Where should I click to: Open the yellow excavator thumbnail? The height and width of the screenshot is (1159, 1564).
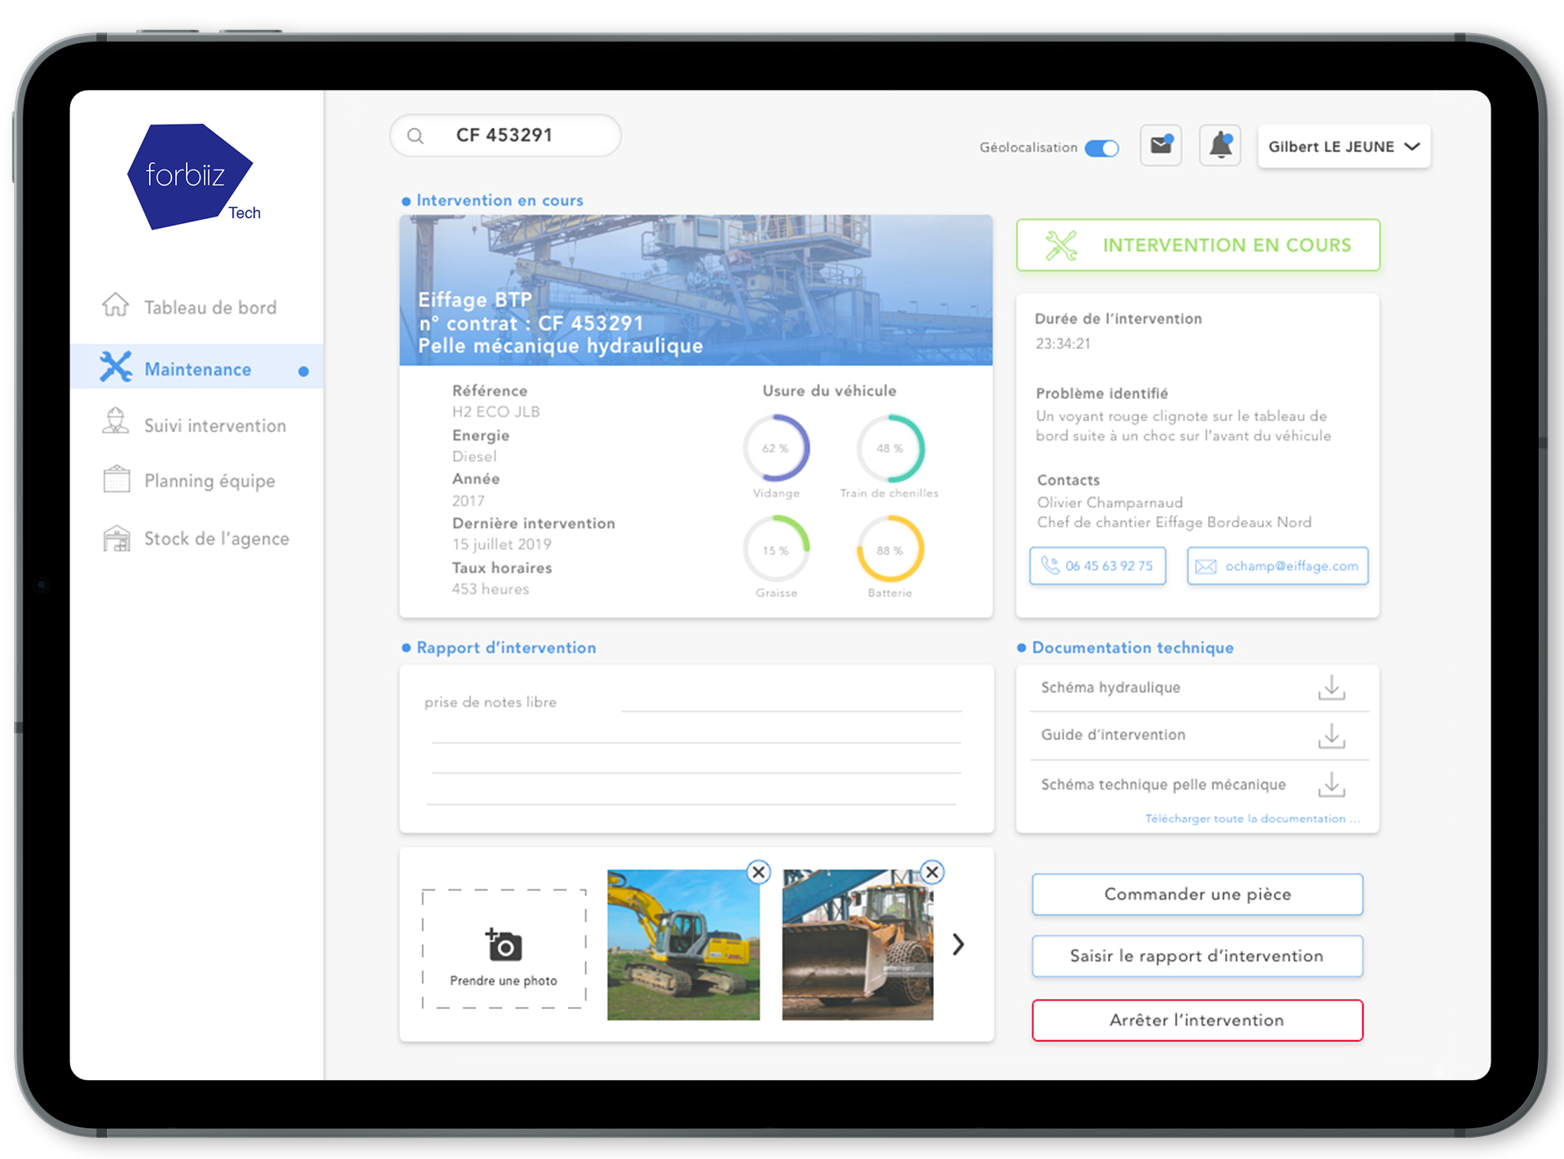pos(683,945)
